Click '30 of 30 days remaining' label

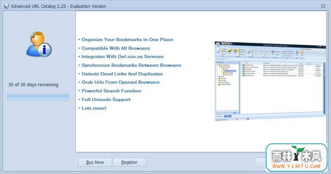tap(34, 84)
